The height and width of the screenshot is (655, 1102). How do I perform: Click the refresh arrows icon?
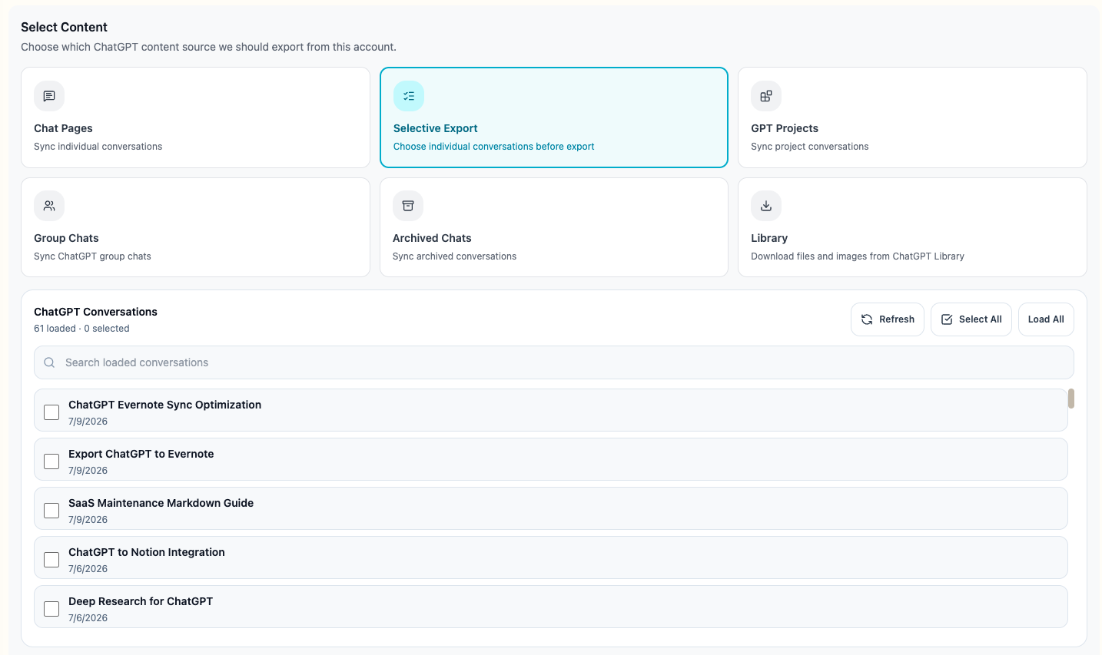867,319
